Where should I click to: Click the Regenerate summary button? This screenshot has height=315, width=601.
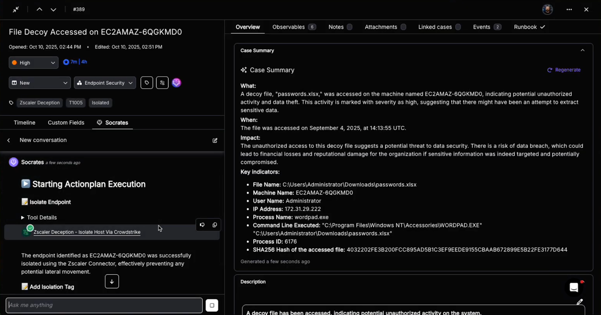click(564, 70)
